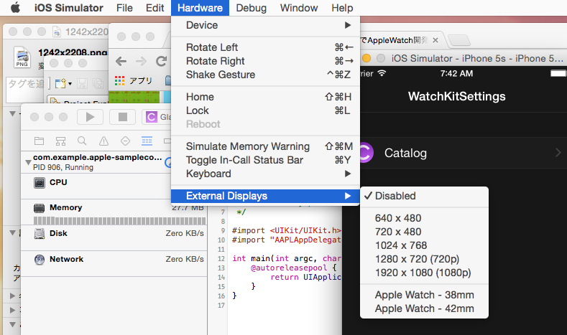Image resolution: width=567 pixels, height=335 pixels.
Task: Click the save floppy disk toolbar icon
Action: pyautogui.click(x=82, y=84)
